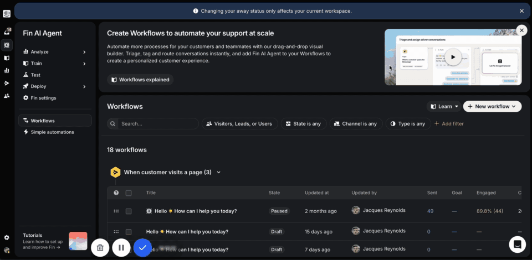Open the Learn dropdown
The height and width of the screenshot is (260, 532).
point(444,106)
